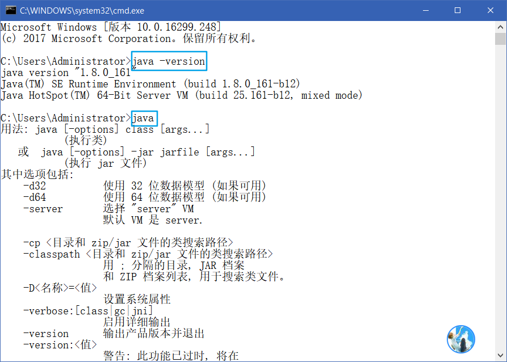
Task: Click the text '用 ; 分隔的目录, JAR 档案'
Action: [x=174, y=266]
